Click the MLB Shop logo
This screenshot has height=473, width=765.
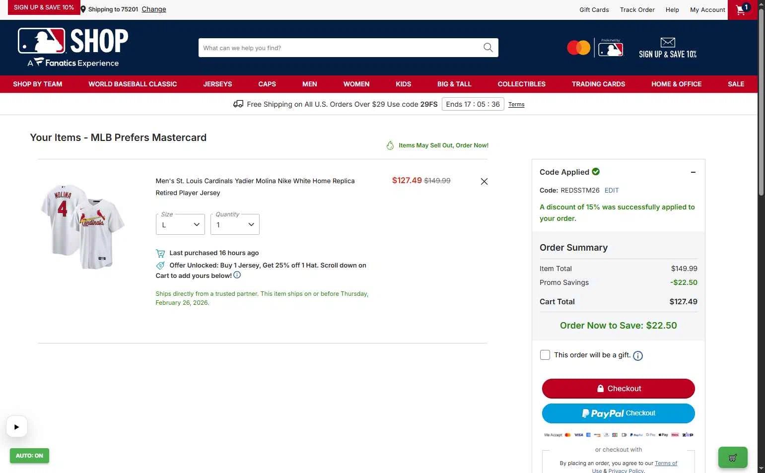73,47
